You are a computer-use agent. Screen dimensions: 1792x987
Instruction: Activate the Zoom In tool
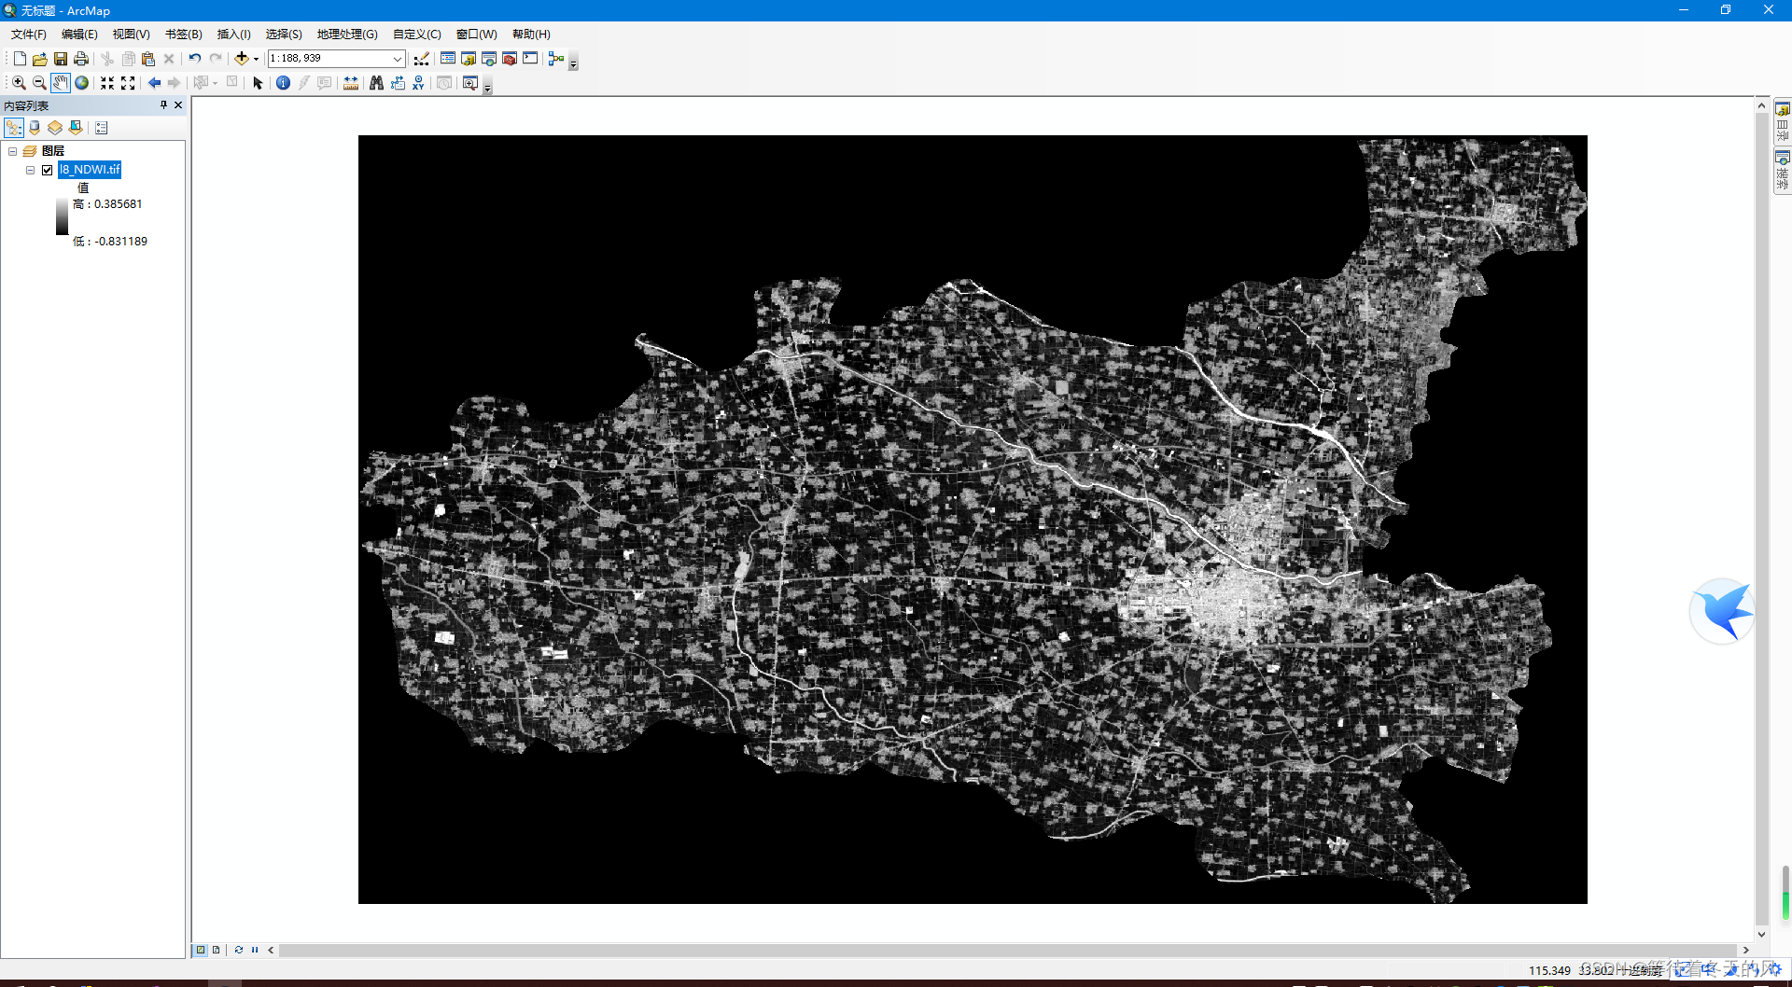click(x=19, y=82)
